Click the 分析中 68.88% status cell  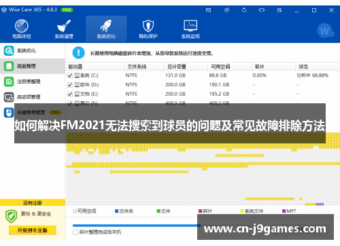click(312, 75)
